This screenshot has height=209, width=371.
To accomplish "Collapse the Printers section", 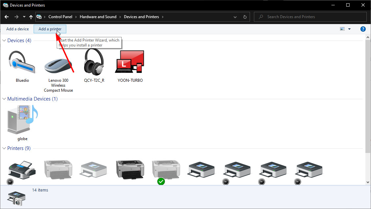I will (x=4, y=148).
